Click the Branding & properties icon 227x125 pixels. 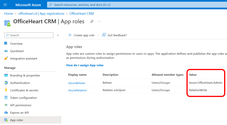[6, 75]
